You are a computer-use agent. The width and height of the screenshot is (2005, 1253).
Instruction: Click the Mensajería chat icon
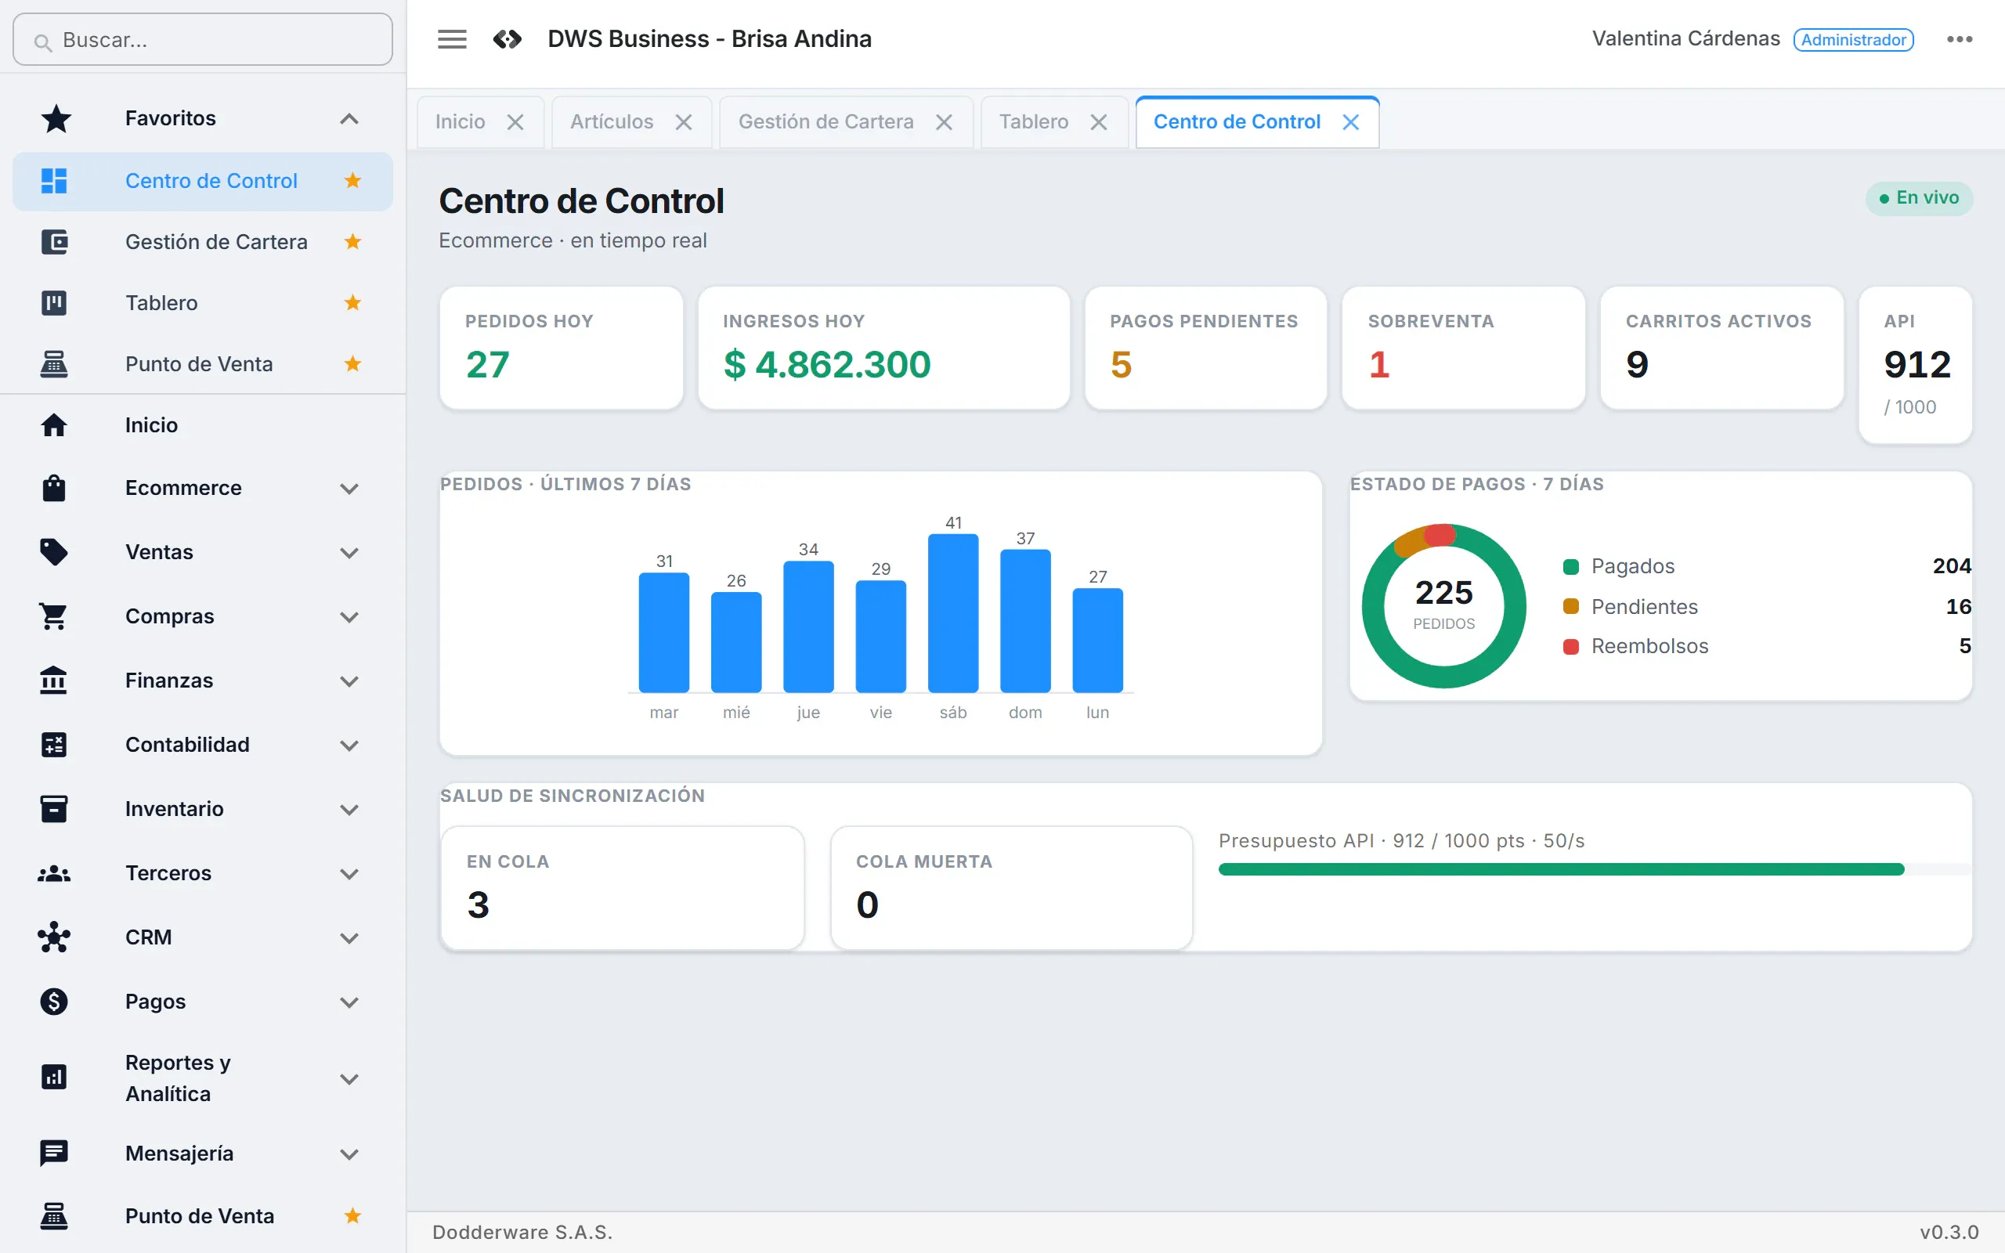pyautogui.click(x=54, y=1153)
